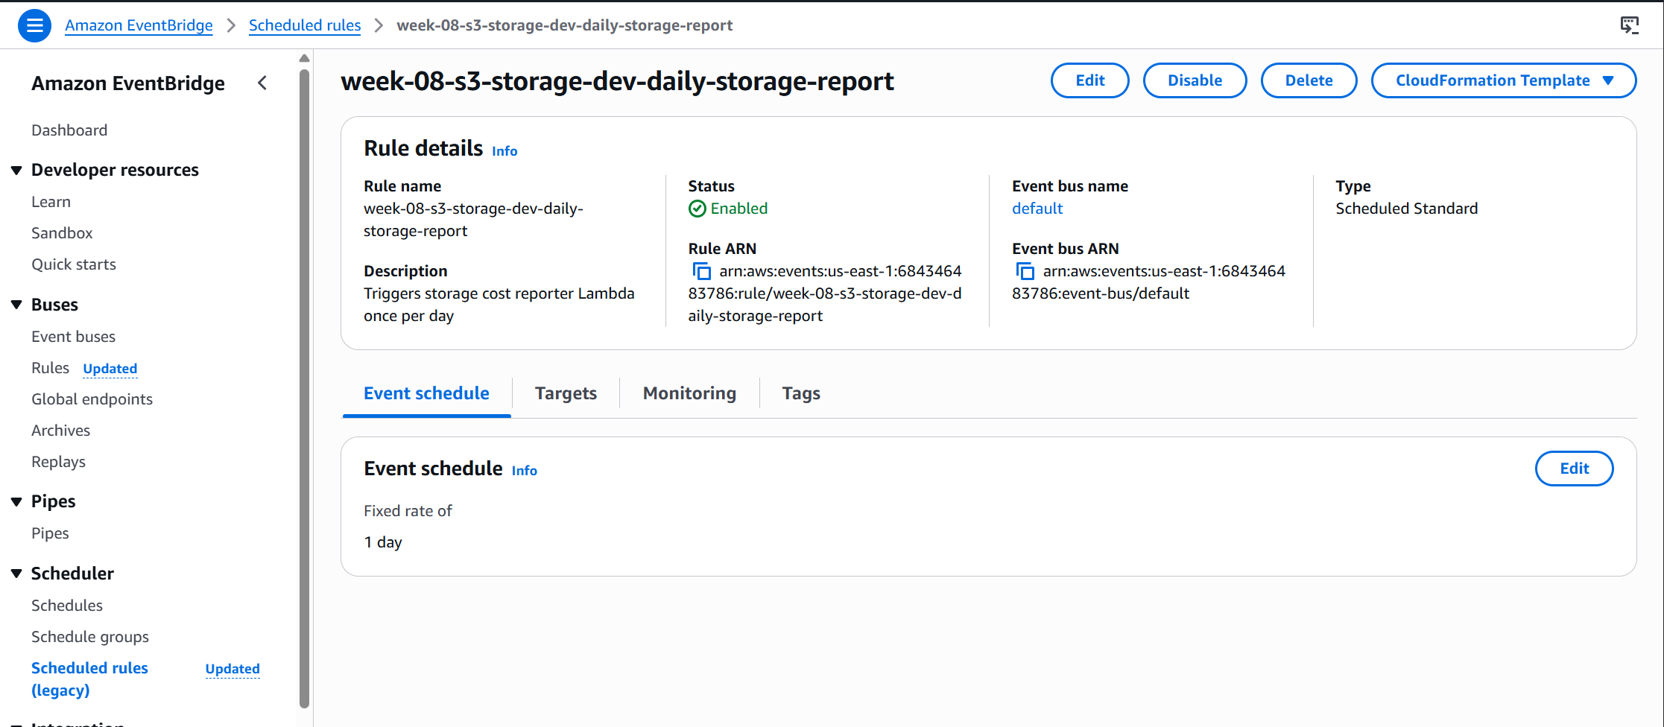
Task: Open Info link next to Event schedule
Action: (524, 471)
